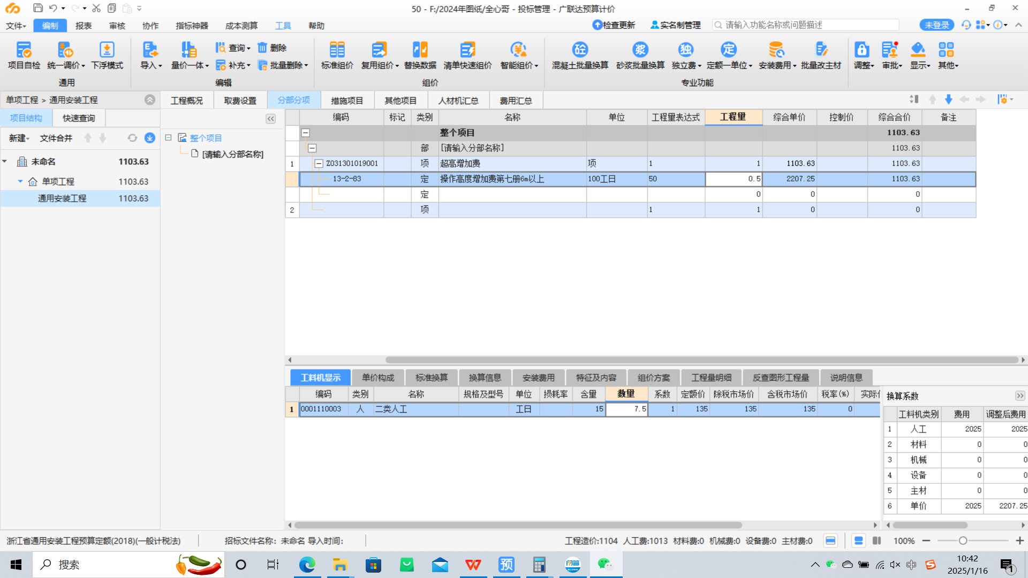Open Microsoft Edge from taskbar
1028x578 pixels.
pos(307,565)
